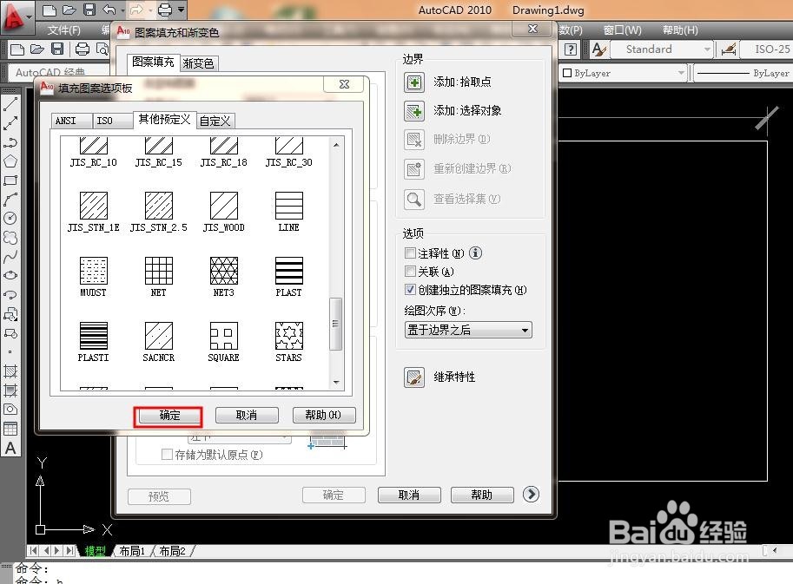Click Help in the hatch and gradient dialog
The image size is (793, 584).
click(x=482, y=495)
